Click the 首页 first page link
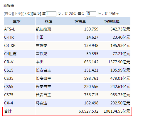143x122 pixels. coord(8,14)
